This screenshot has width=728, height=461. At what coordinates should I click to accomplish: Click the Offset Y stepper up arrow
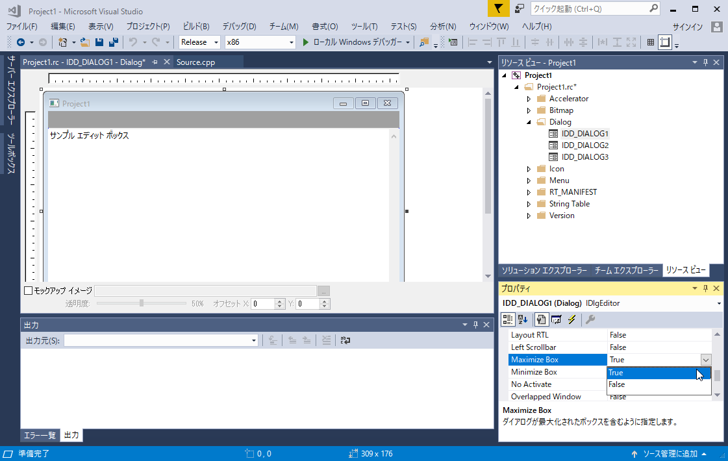325,301
